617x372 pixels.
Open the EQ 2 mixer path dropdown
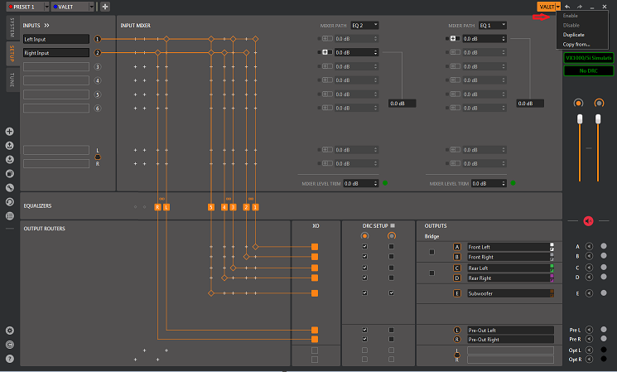point(364,25)
